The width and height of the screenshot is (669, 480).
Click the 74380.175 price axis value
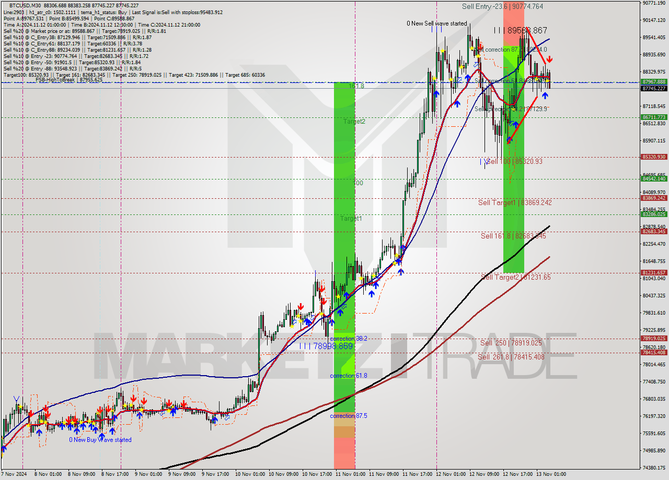click(x=654, y=468)
